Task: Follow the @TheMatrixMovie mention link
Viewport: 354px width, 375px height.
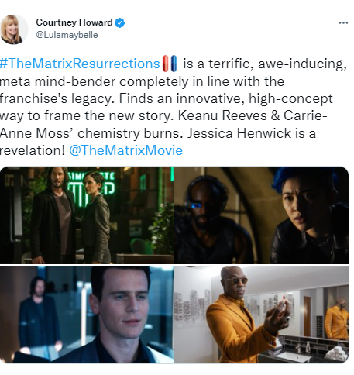Action: (126, 150)
